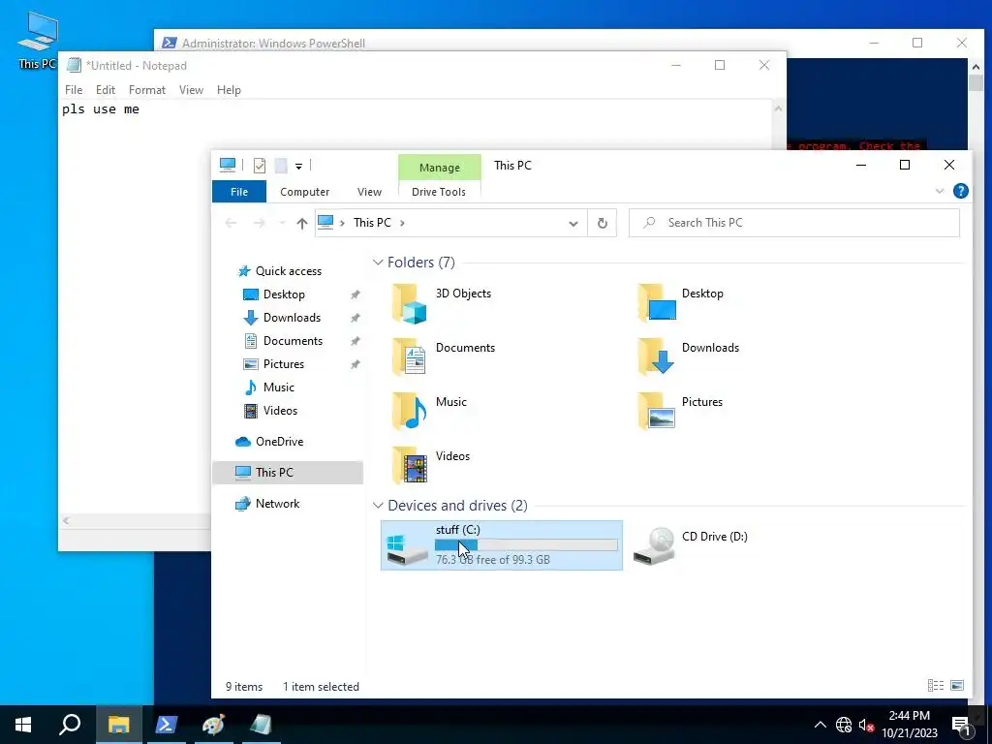992x744 pixels.
Task: Go up one level with up arrow
Action: pos(302,223)
